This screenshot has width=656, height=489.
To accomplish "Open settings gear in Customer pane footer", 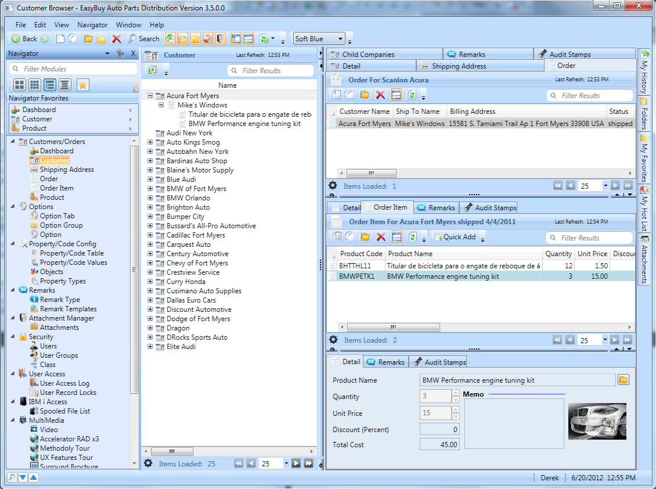I will (x=148, y=463).
